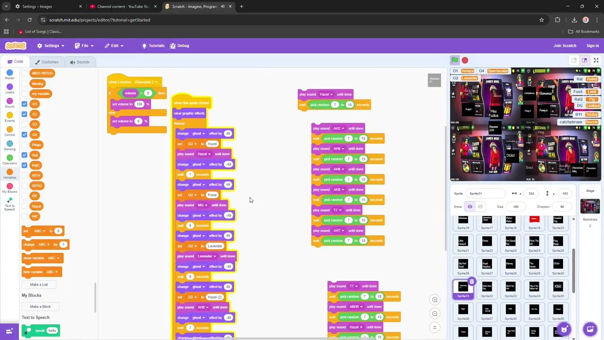Open Tutorials from the menu bar
604x340 pixels.
coord(153,46)
